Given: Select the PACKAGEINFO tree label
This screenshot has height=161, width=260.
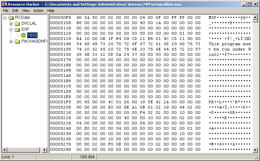Looking at the screenshot, I should coord(34,41).
